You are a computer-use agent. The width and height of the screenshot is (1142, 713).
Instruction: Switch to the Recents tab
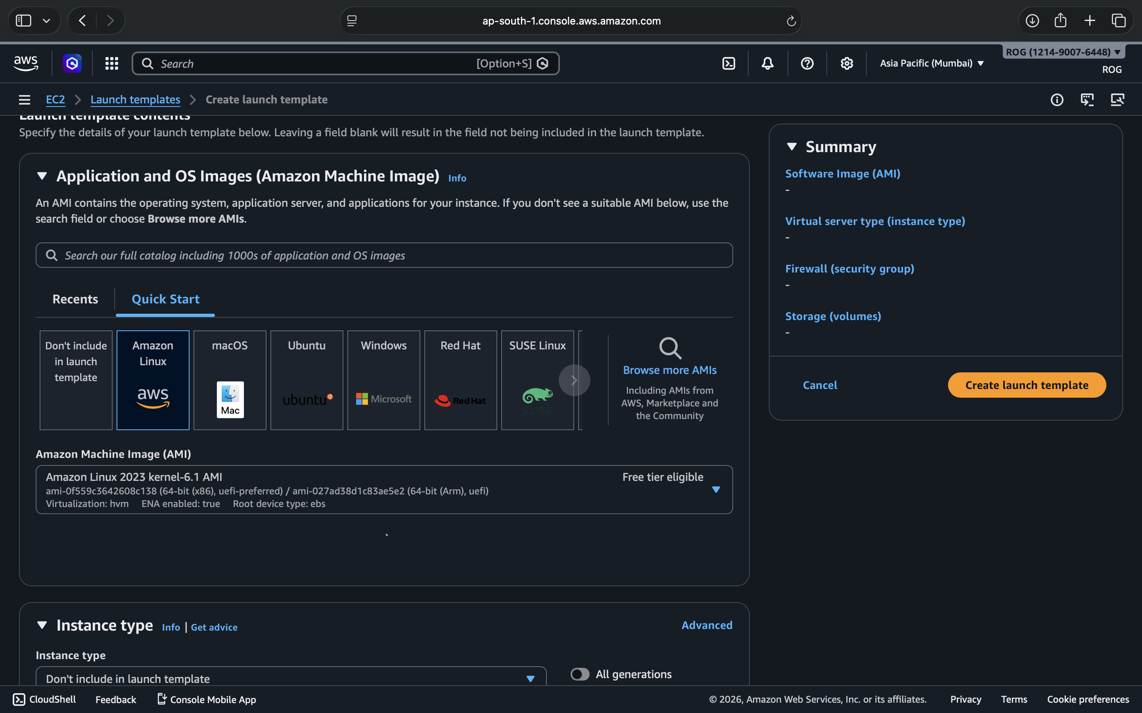pos(75,299)
